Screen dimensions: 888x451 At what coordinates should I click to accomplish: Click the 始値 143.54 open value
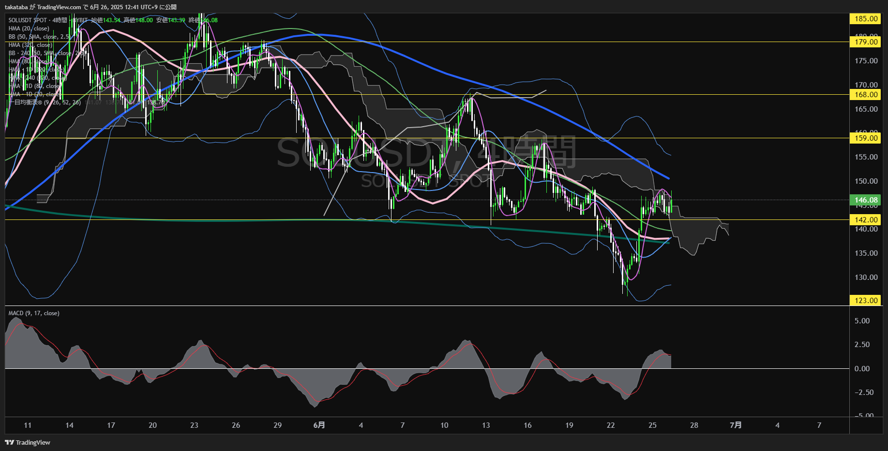105,20
